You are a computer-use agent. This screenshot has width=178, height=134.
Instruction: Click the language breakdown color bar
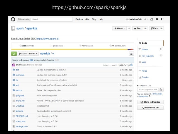(73, 49)
